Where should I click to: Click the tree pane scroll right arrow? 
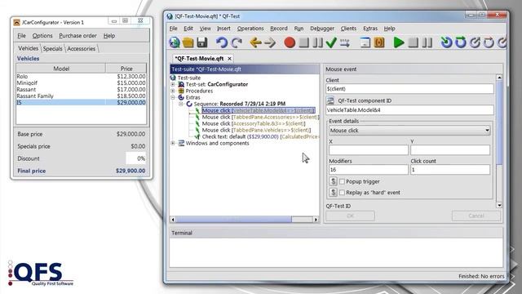tap(316, 220)
